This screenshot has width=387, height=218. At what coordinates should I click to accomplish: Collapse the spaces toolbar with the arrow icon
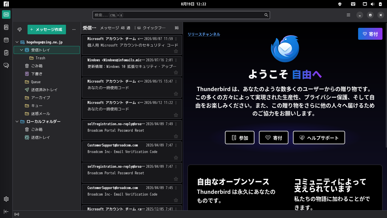6,211
